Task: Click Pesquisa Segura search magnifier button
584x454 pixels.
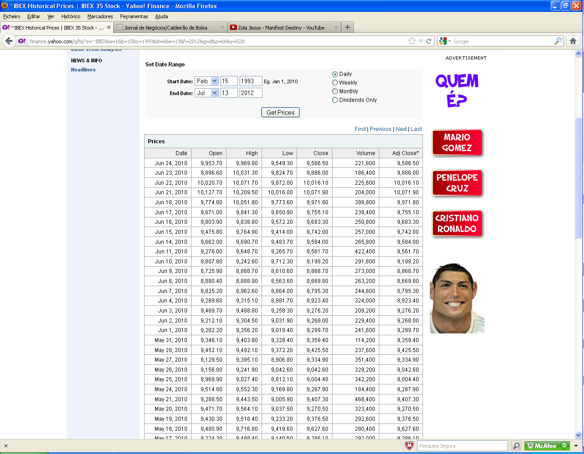Action: click(x=516, y=446)
